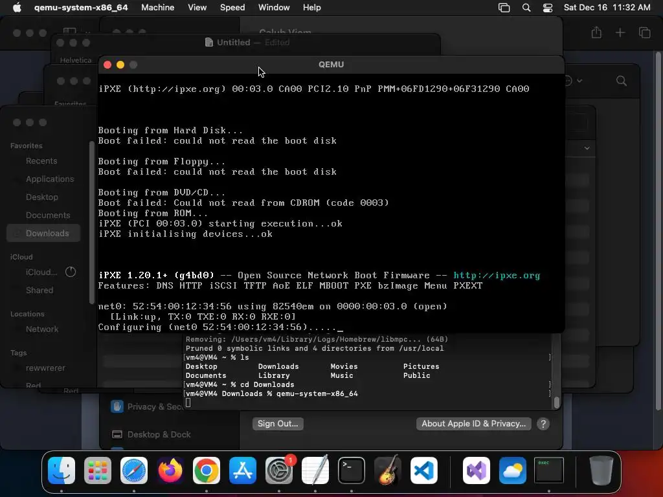Open the Help question mark button
Viewport: 663px width, 497px height.
[x=543, y=423]
